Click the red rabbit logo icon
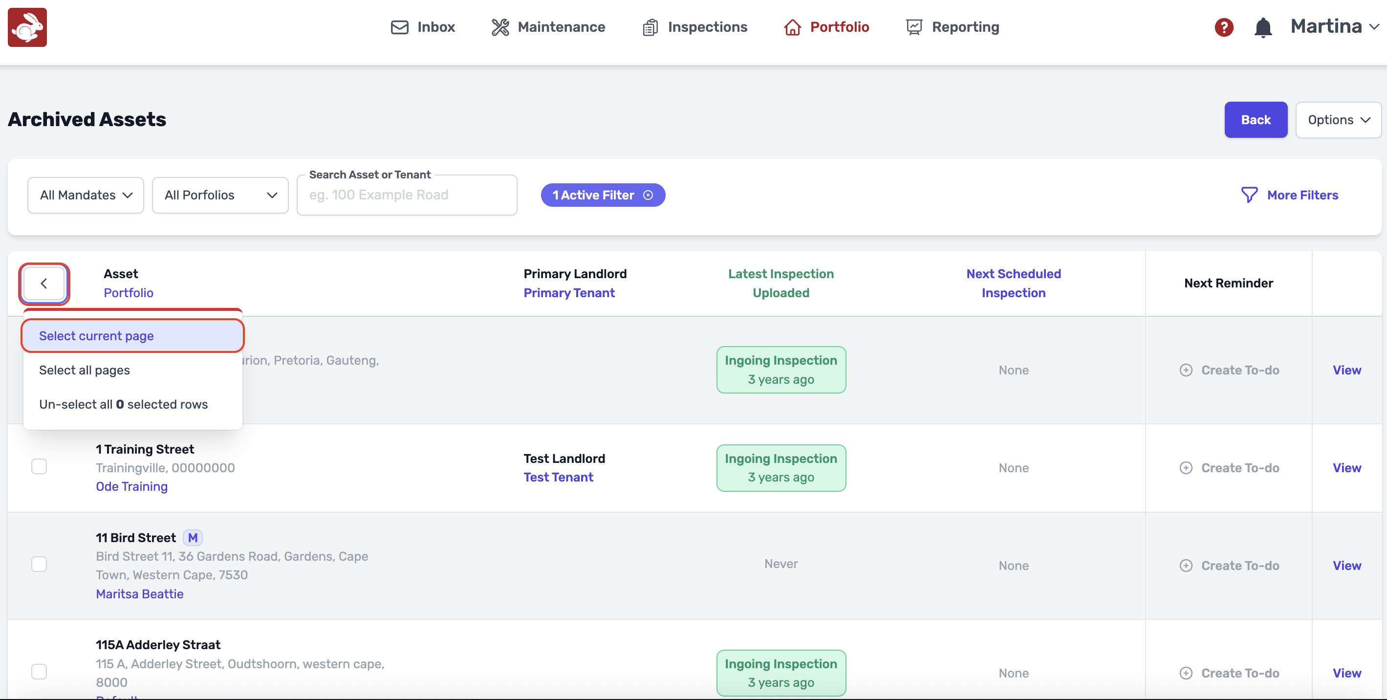 (x=27, y=27)
